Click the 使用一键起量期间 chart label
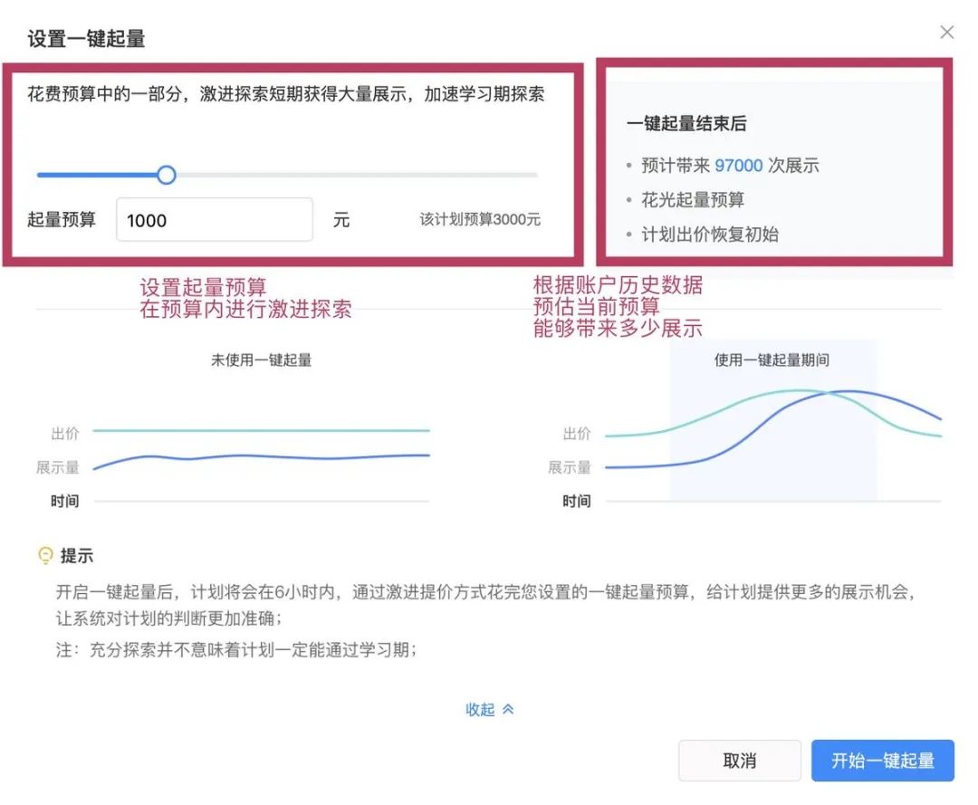This screenshot has height=805, width=978. [772, 359]
